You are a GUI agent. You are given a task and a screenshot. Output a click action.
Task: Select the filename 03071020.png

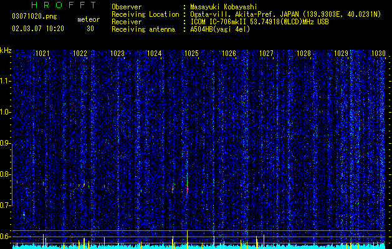click(x=34, y=16)
